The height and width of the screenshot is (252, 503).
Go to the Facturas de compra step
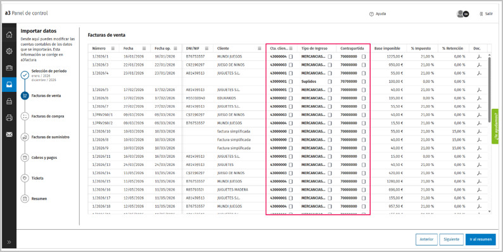point(48,117)
